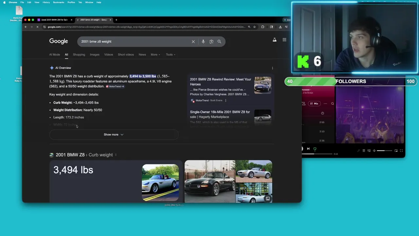
Task: Skip to next track in Spotify
Action: tap(308, 149)
